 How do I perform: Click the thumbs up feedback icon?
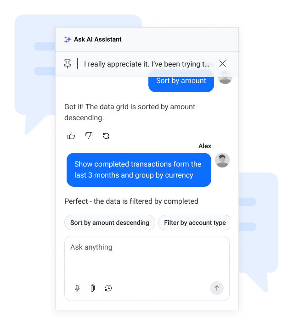point(71,136)
